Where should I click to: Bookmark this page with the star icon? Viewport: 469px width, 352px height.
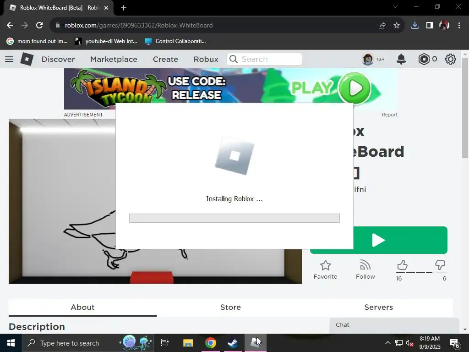click(397, 26)
